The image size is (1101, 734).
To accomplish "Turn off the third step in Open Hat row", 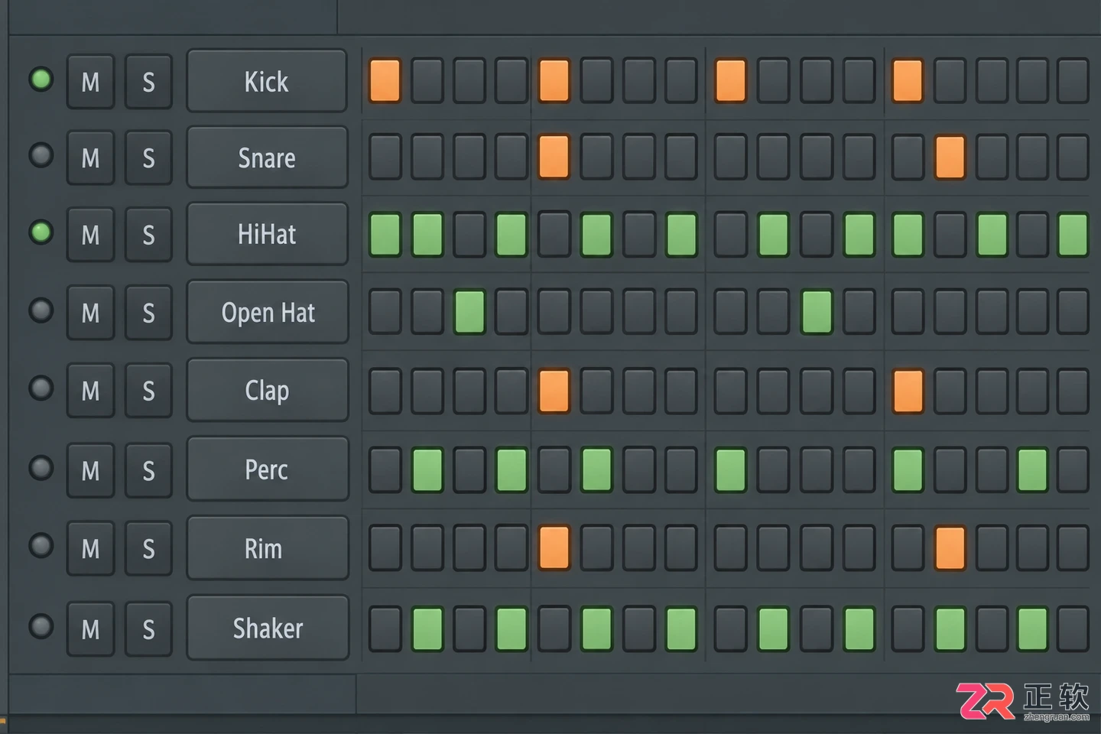I will click(x=469, y=312).
